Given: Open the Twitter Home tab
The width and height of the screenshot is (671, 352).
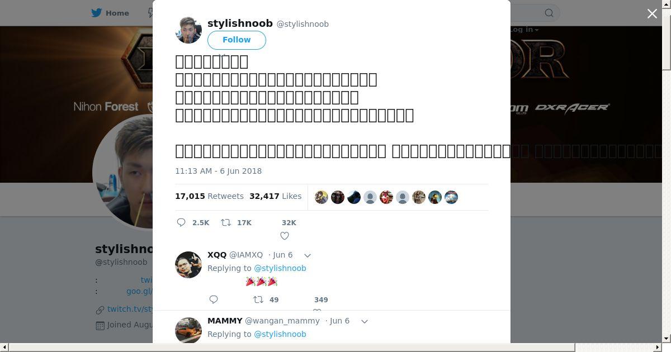Looking at the screenshot, I should (x=110, y=13).
